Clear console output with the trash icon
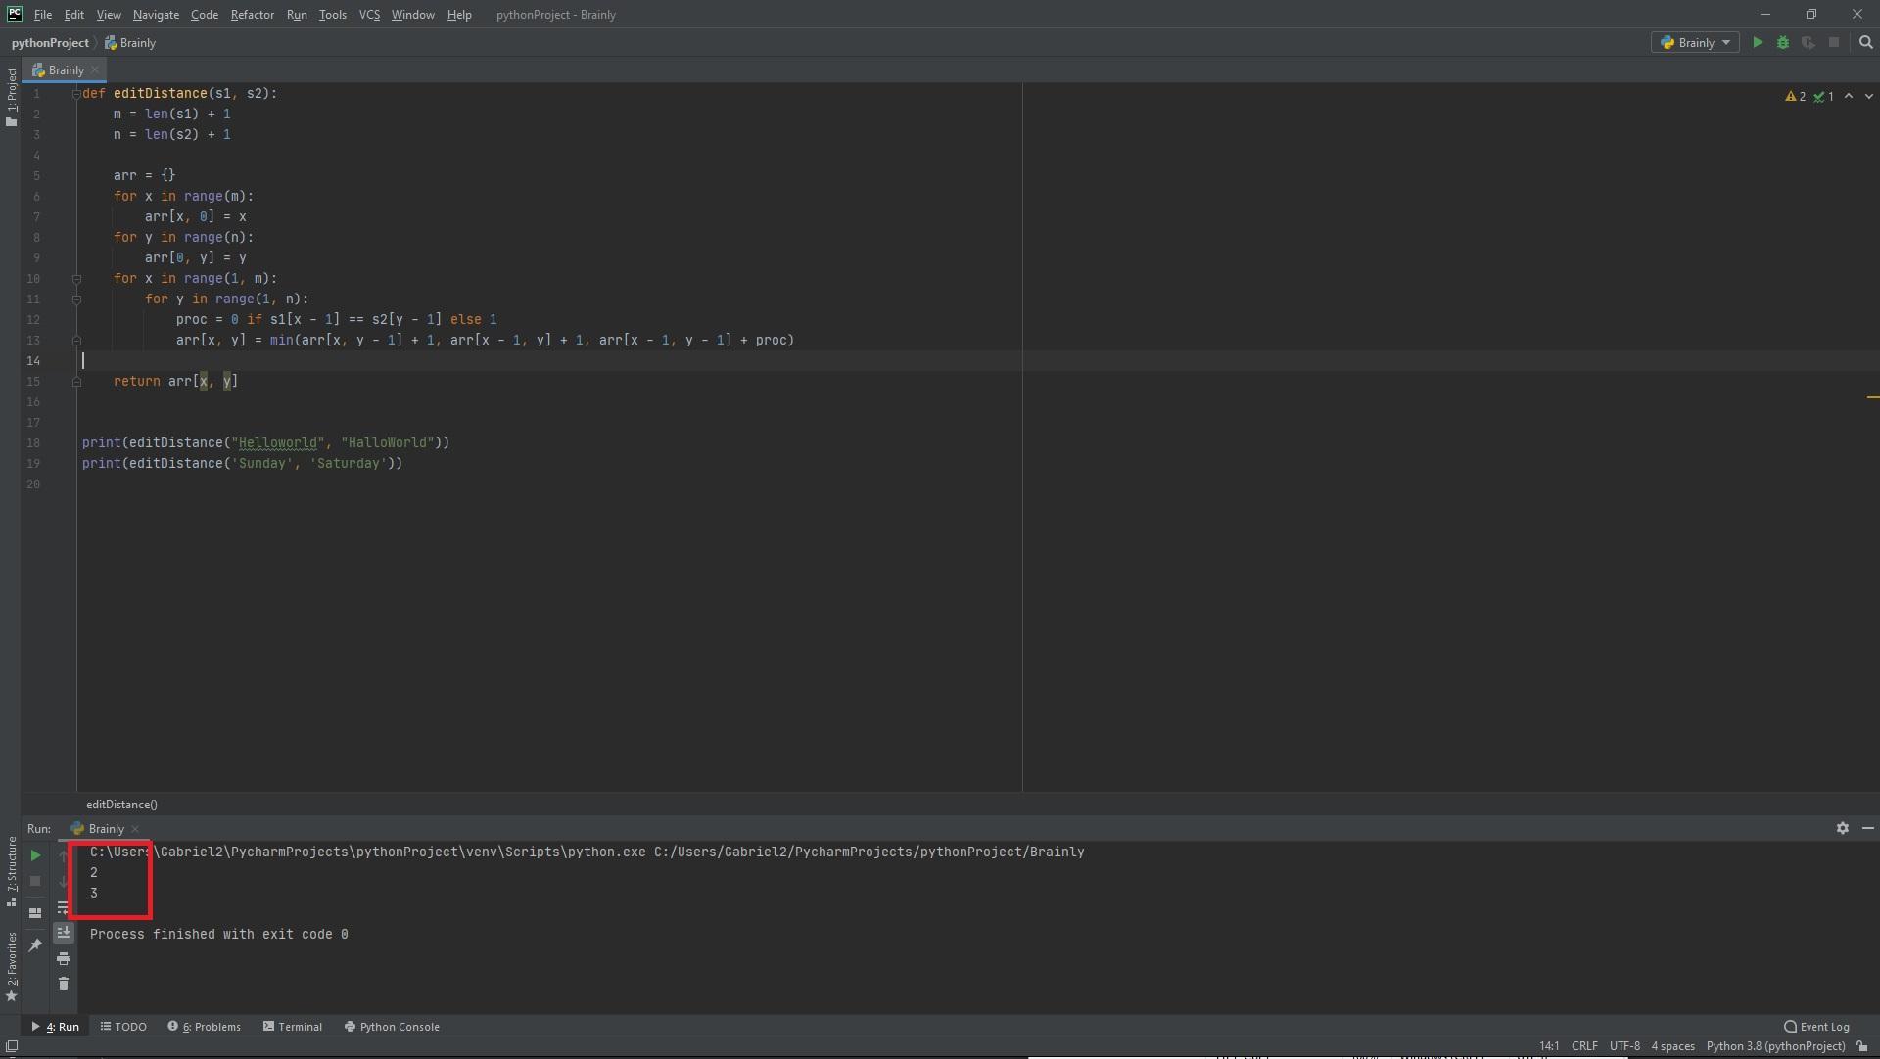 pos(64,983)
